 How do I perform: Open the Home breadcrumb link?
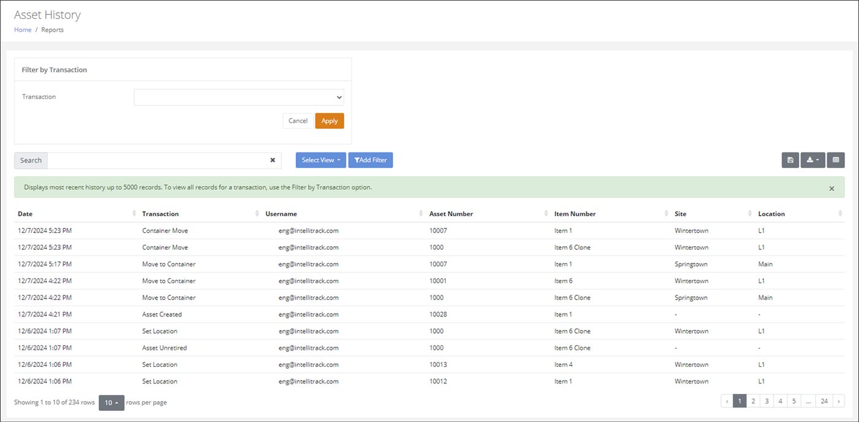(23, 29)
